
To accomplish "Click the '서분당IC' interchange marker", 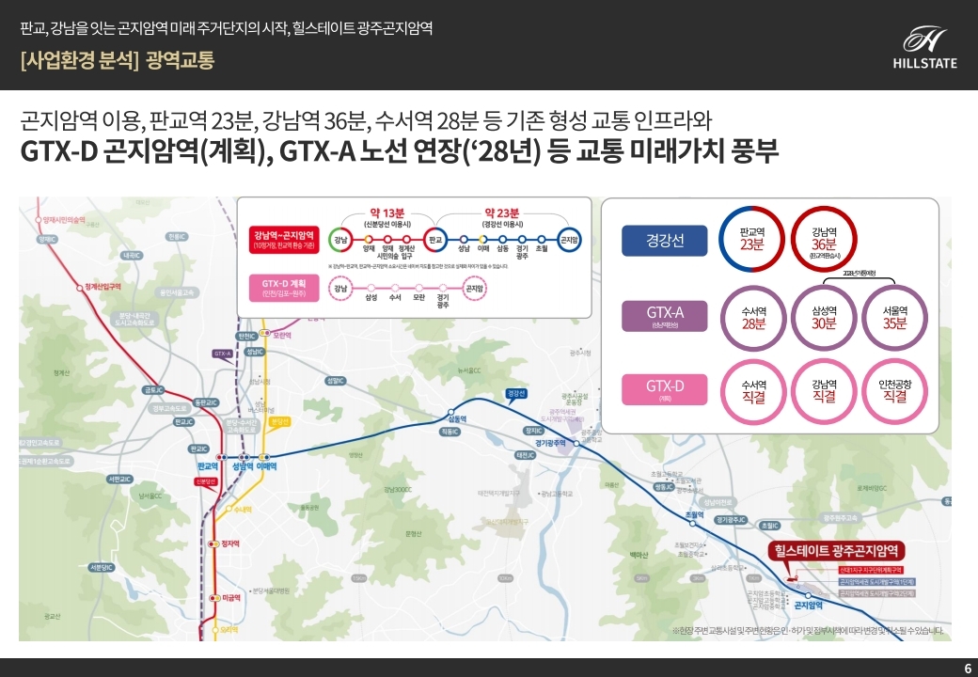I will click(x=101, y=568).
